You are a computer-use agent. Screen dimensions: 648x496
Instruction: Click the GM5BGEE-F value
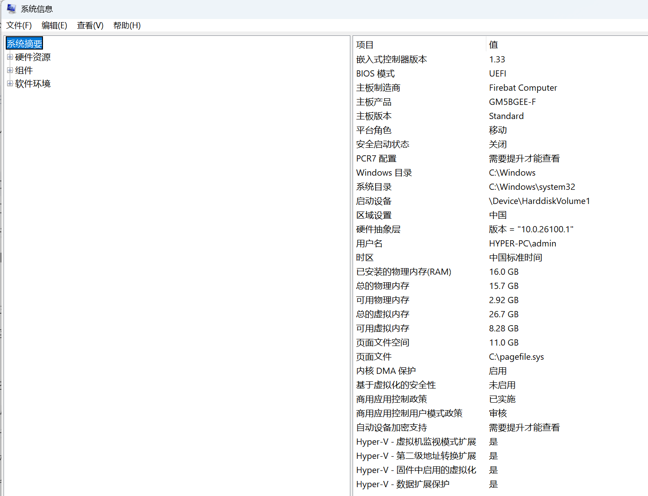coord(512,102)
